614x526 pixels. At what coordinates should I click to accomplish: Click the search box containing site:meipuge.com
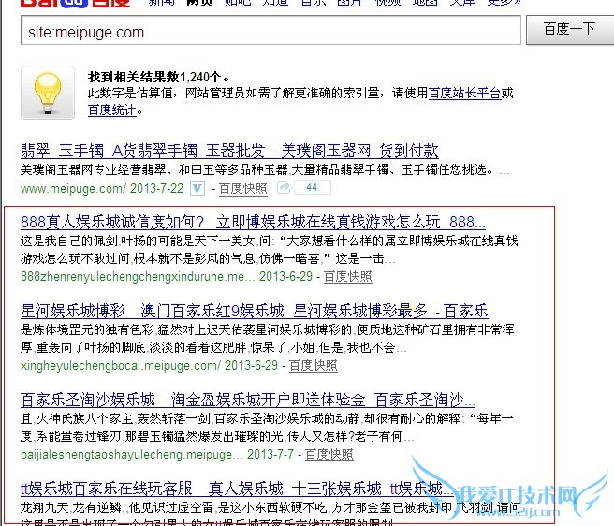coord(270,31)
